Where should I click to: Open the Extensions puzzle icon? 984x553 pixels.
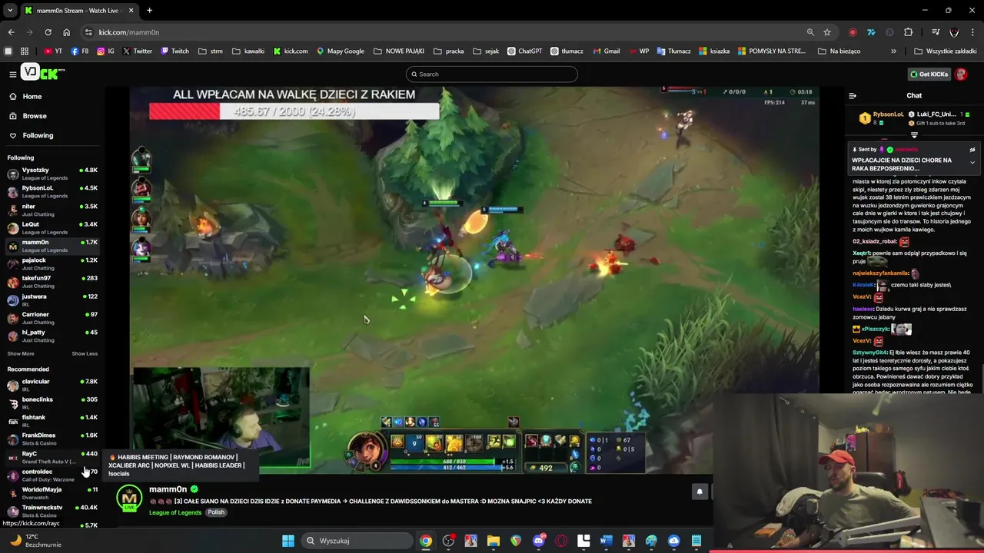pyautogui.click(x=908, y=32)
